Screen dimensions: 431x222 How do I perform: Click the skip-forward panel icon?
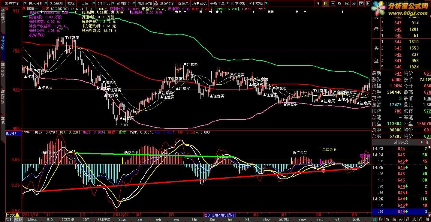click(x=368, y=4)
